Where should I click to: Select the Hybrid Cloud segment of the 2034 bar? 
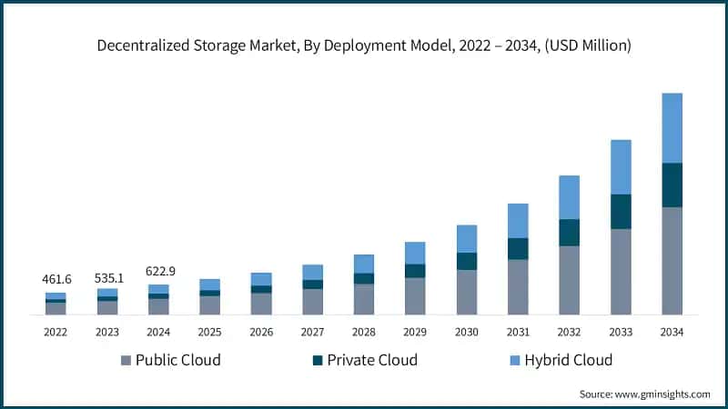pos(672,128)
